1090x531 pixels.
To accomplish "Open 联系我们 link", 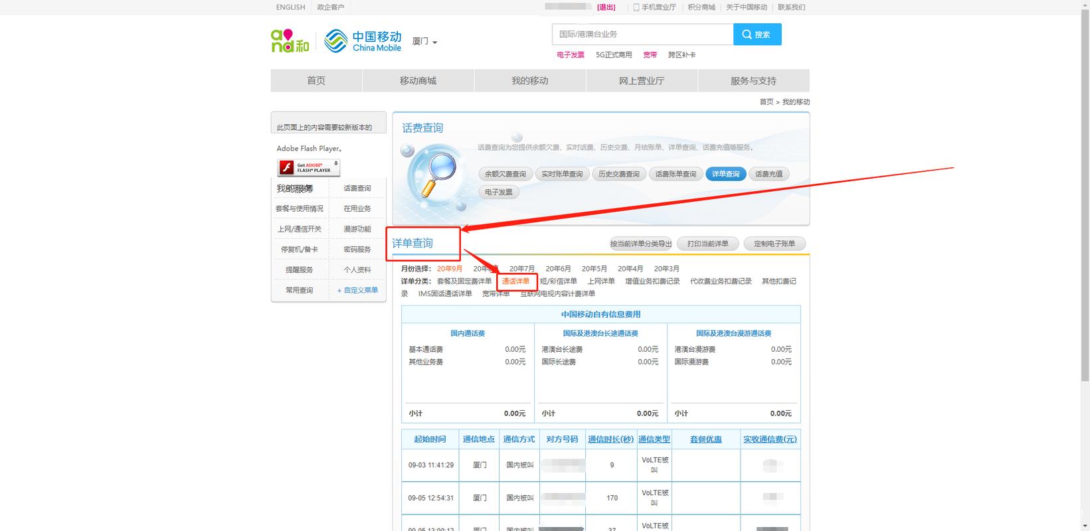I will coord(791,7).
